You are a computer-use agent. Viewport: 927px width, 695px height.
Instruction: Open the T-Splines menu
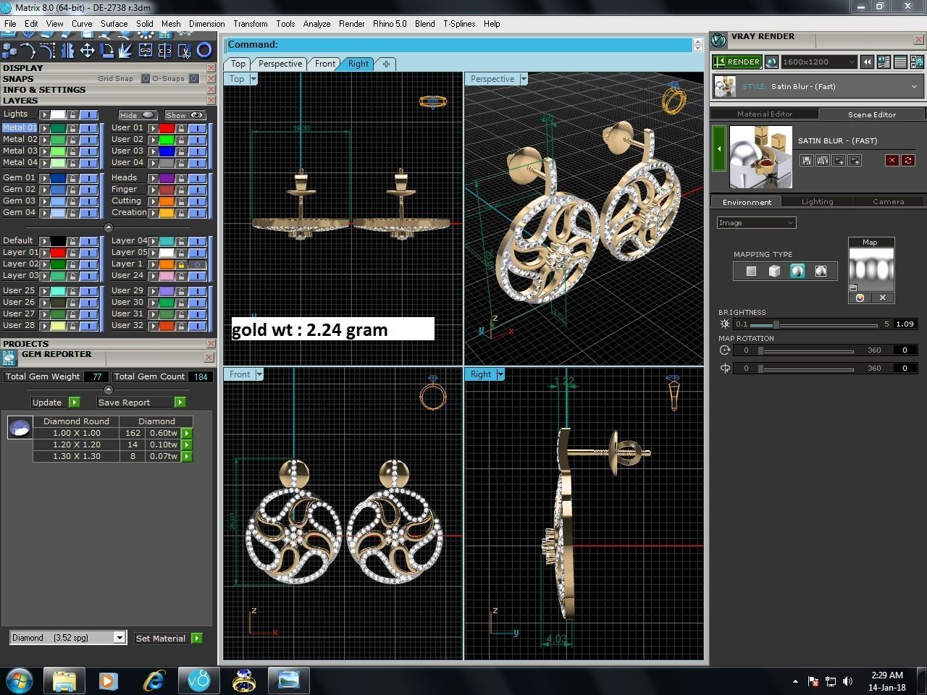(459, 24)
